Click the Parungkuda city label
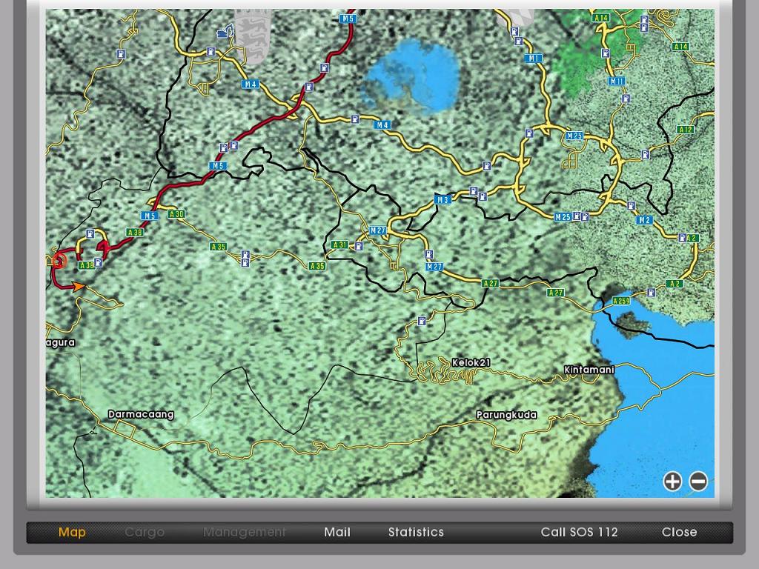Screen dimensions: 759x569 tap(506, 415)
